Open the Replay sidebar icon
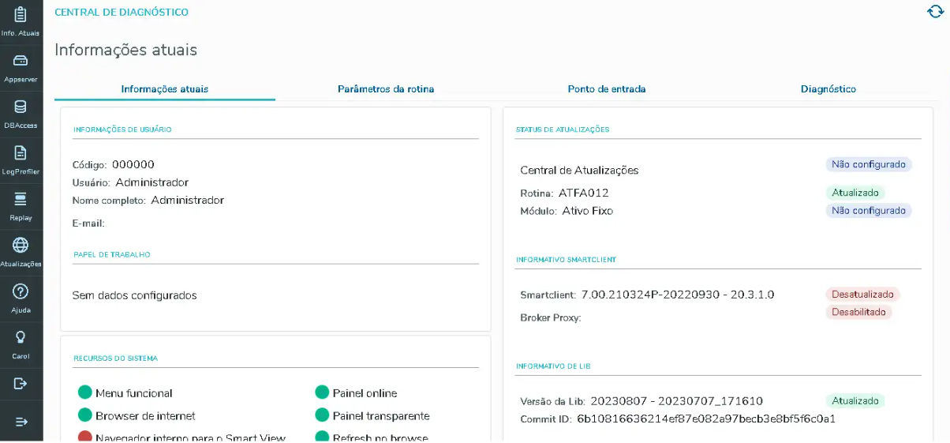This screenshot has height=443, width=950. click(x=21, y=199)
